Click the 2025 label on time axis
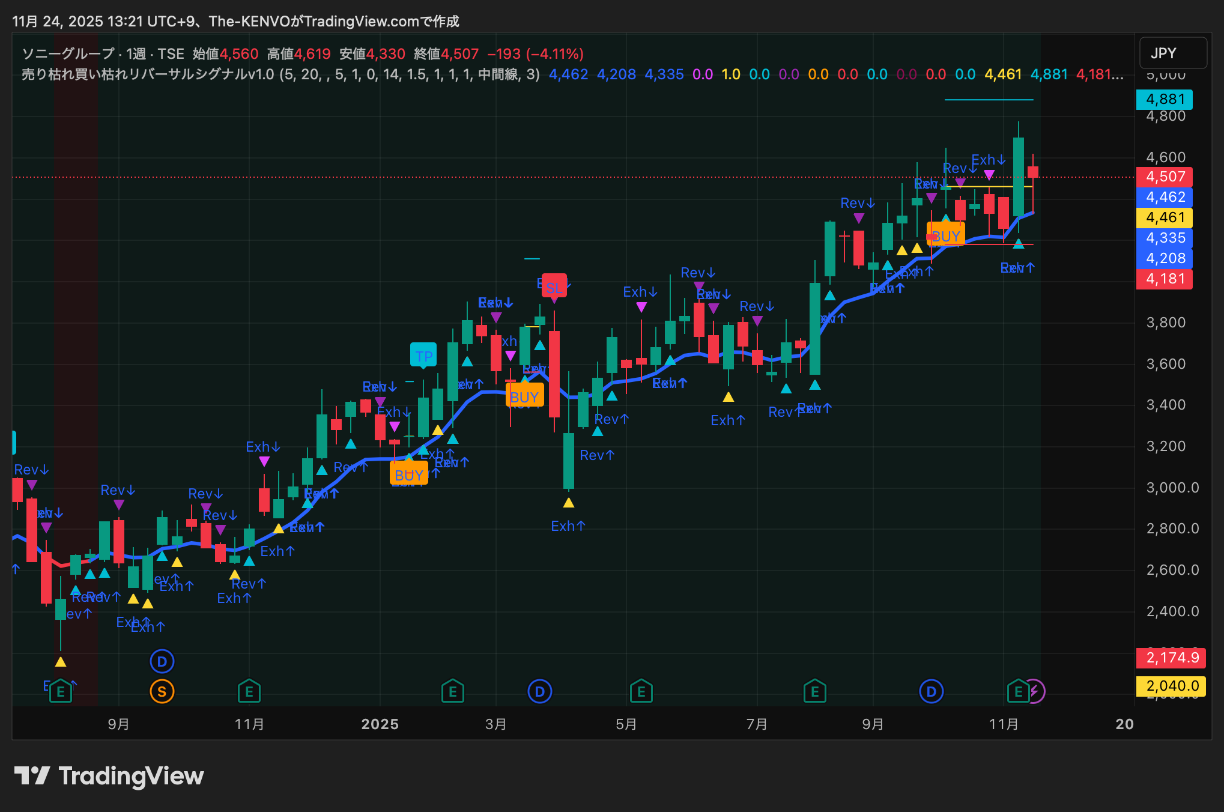This screenshot has width=1224, height=812. (380, 724)
